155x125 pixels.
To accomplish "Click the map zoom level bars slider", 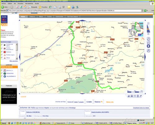I will tap(148, 29).
